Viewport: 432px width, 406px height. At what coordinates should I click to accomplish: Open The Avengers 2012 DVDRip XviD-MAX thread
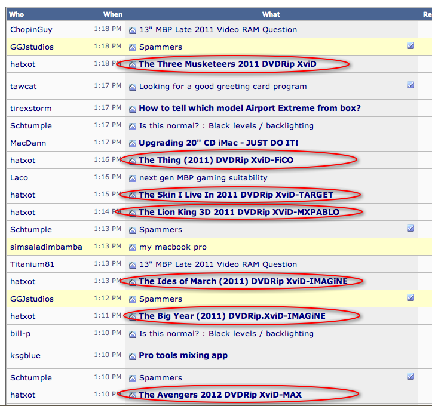click(x=220, y=395)
